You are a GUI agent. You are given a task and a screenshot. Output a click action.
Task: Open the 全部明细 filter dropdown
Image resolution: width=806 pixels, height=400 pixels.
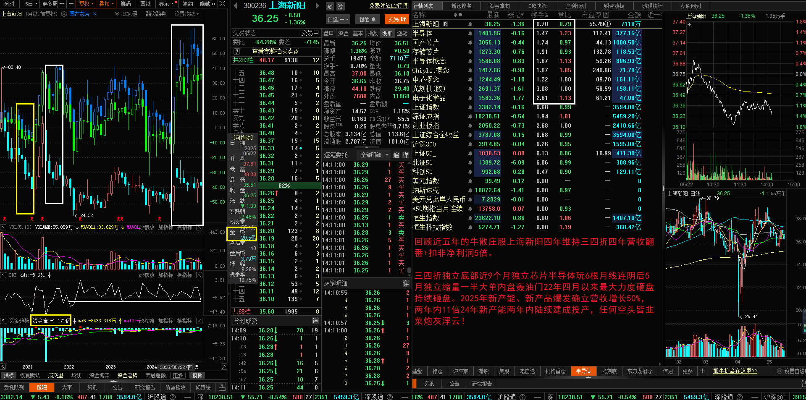tap(375, 155)
